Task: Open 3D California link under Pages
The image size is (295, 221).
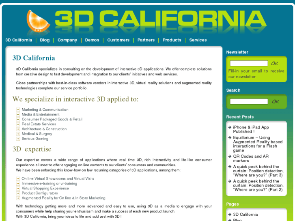Action: (x=245, y=215)
